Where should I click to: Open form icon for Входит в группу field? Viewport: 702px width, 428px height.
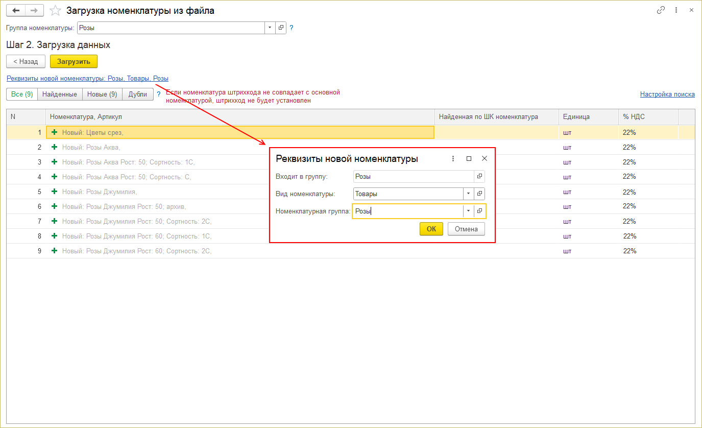tap(479, 176)
